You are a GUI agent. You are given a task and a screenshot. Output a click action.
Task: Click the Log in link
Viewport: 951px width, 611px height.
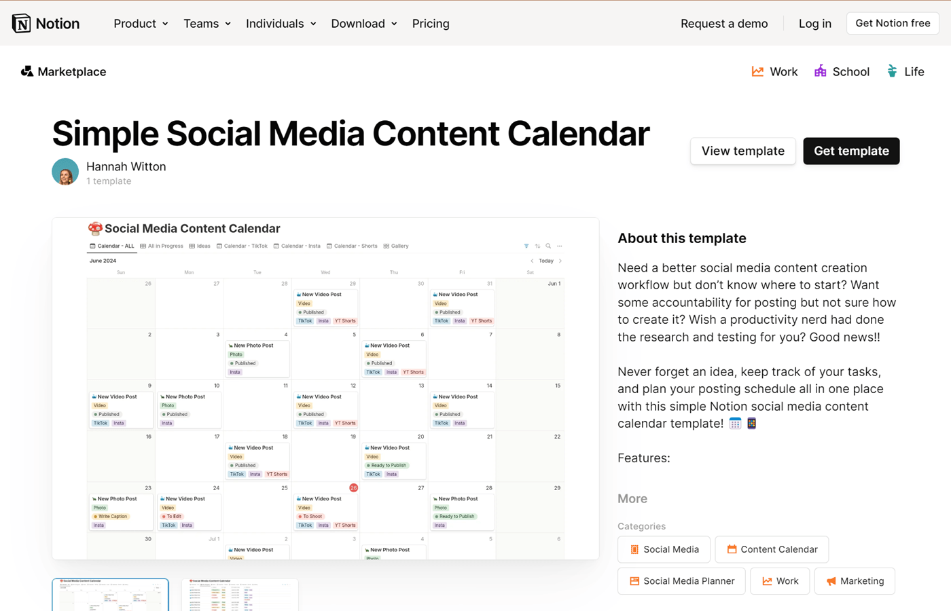(815, 24)
